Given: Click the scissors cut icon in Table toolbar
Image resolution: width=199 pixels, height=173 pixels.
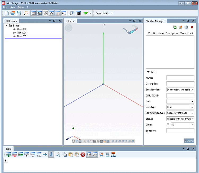Looking at the screenshot, I should tap(58, 155).
